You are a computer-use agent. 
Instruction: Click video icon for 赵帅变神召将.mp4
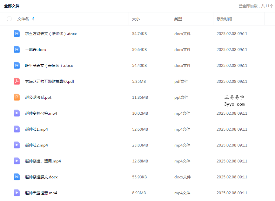pyautogui.click(x=17, y=113)
